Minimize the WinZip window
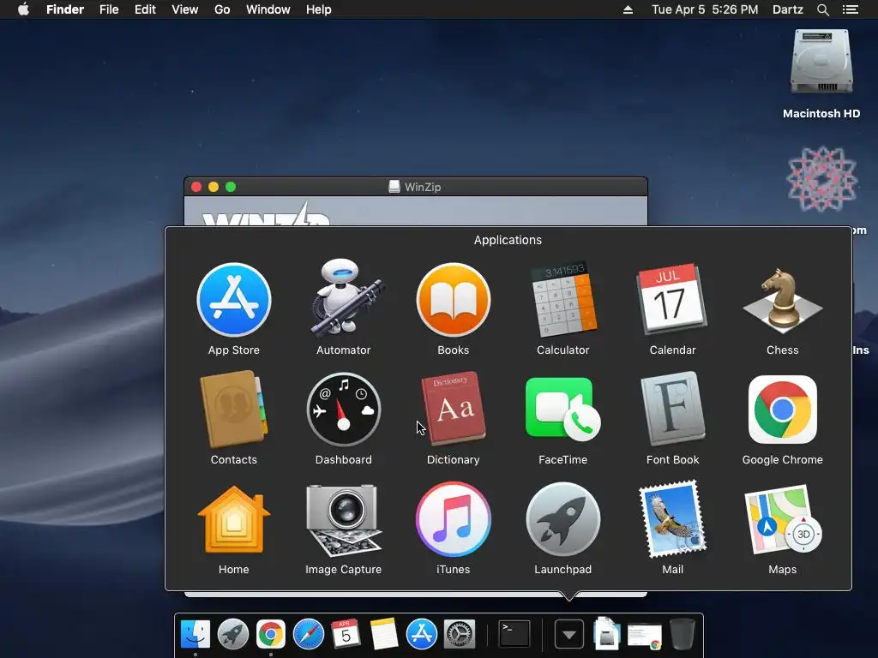Screen dimensions: 878x658 213,187
